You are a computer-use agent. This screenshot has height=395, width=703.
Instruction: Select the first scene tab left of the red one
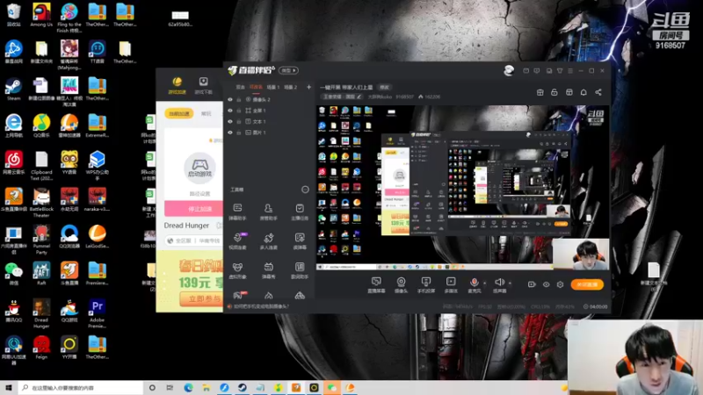pos(241,87)
